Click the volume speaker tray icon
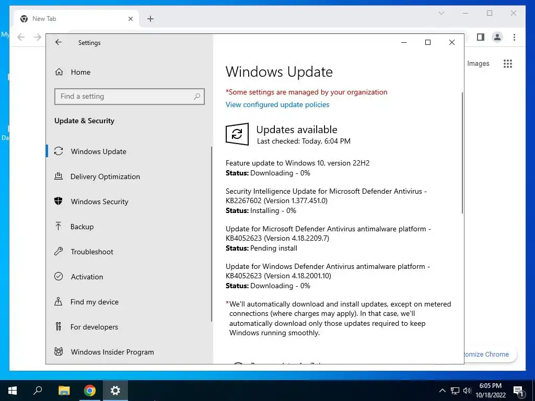This screenshot has width=535, height=401. (467, 391)
